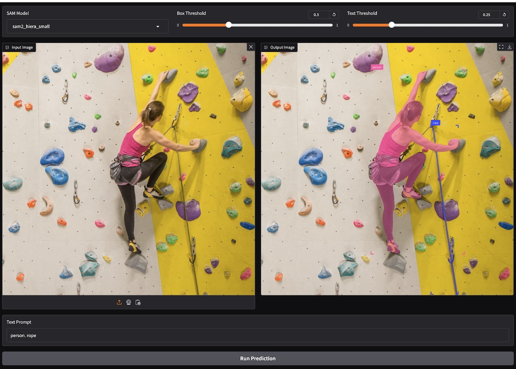The width and height of the screenshot is (516, 369).
Task: View the output image in fullscreen
Action: pyautogui.click(x=501, y=47)
